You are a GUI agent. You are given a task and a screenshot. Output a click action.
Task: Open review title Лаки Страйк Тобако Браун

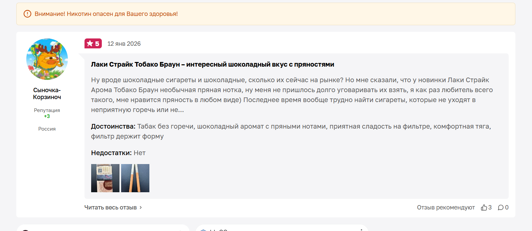(213, 64)
